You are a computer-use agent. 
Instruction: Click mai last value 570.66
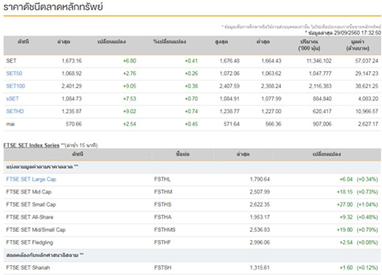(x=74, y=124)
